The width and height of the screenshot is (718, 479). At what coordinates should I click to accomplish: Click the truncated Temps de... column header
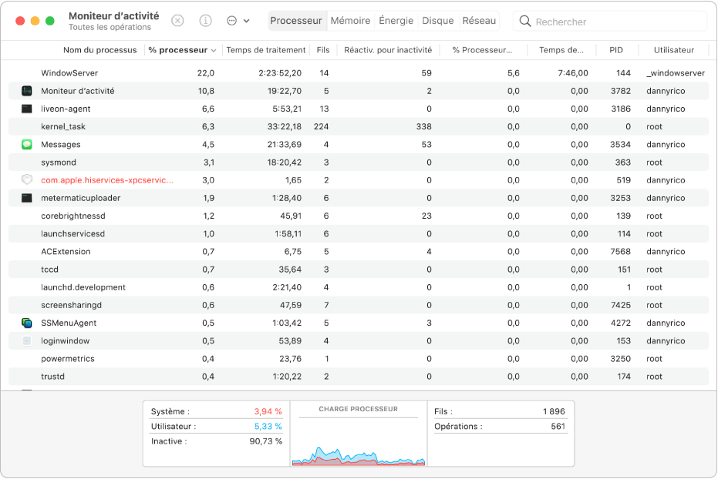(561, 50)
